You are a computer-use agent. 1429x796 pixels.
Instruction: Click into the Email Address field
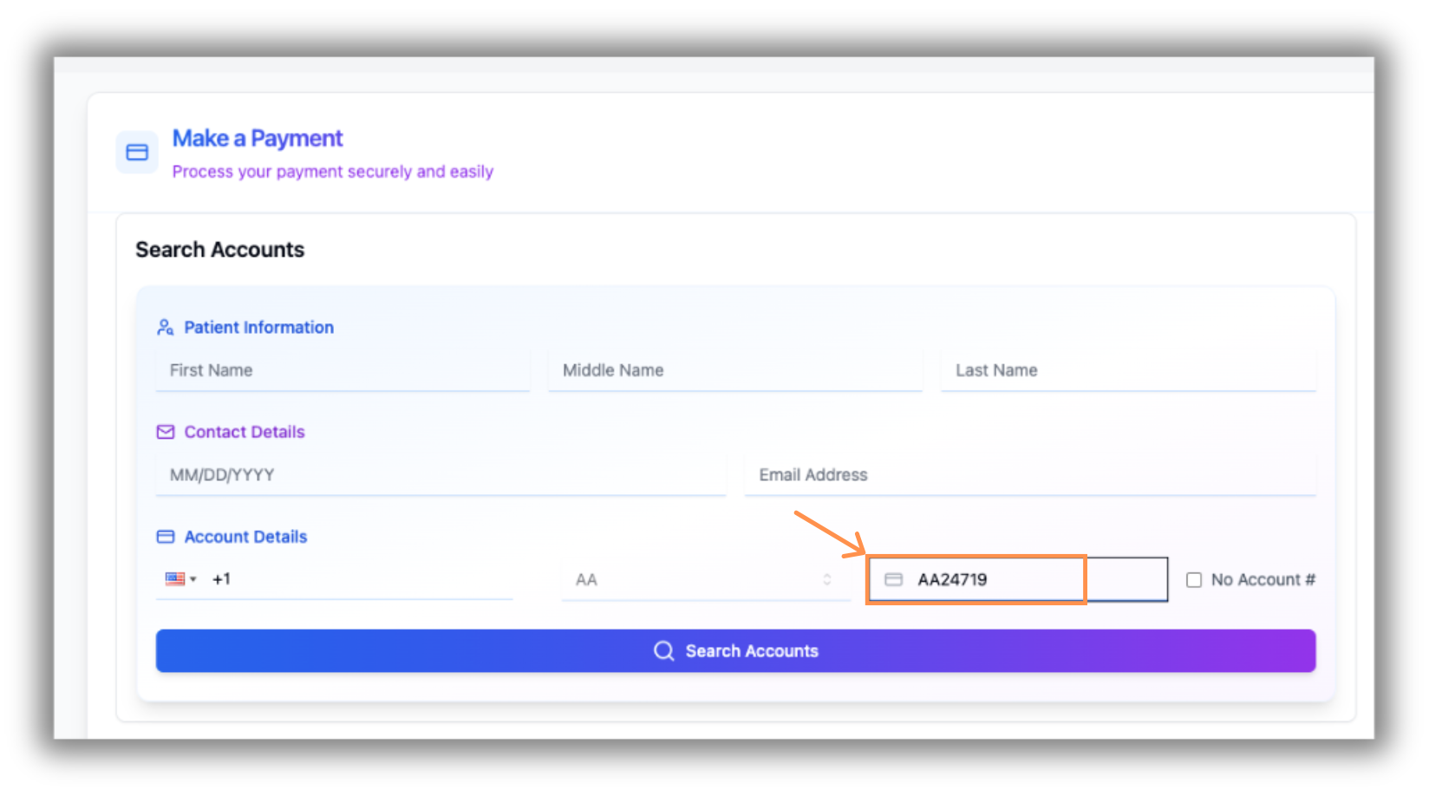(x=1029, y=475)
